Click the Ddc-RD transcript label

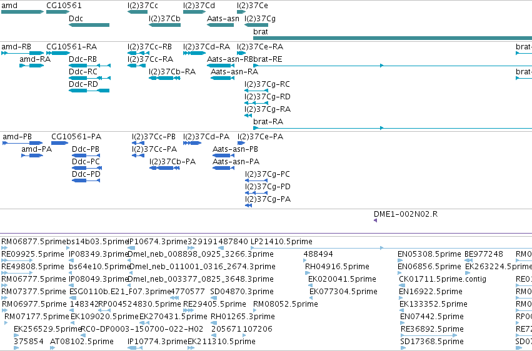click(83, 84)
